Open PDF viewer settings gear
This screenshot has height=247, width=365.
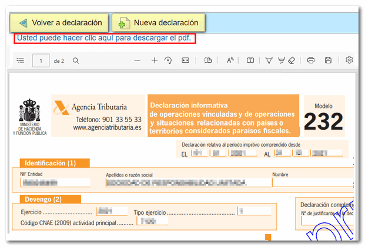pos(349,60)
